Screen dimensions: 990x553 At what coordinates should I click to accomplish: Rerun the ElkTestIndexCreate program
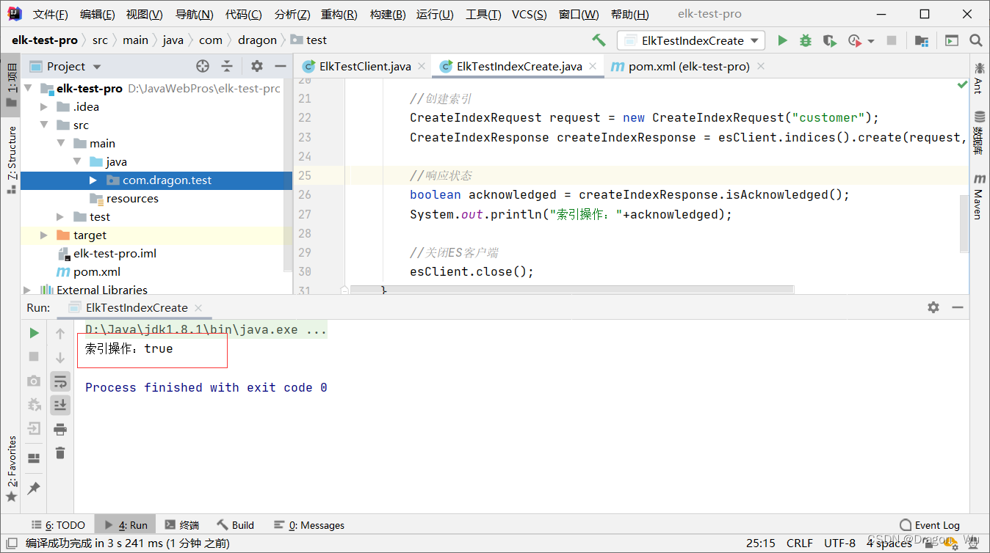tap(34, 332)
